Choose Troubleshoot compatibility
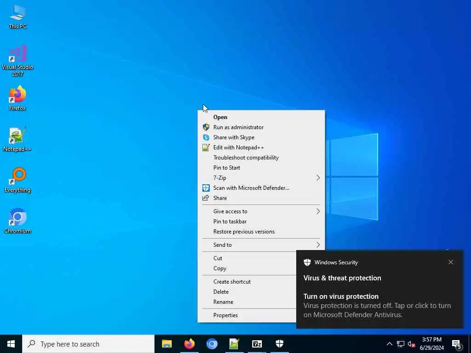 click(x=261, y=158)
